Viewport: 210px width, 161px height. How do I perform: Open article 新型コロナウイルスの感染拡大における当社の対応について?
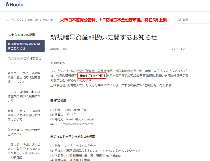tap(24, 115)
